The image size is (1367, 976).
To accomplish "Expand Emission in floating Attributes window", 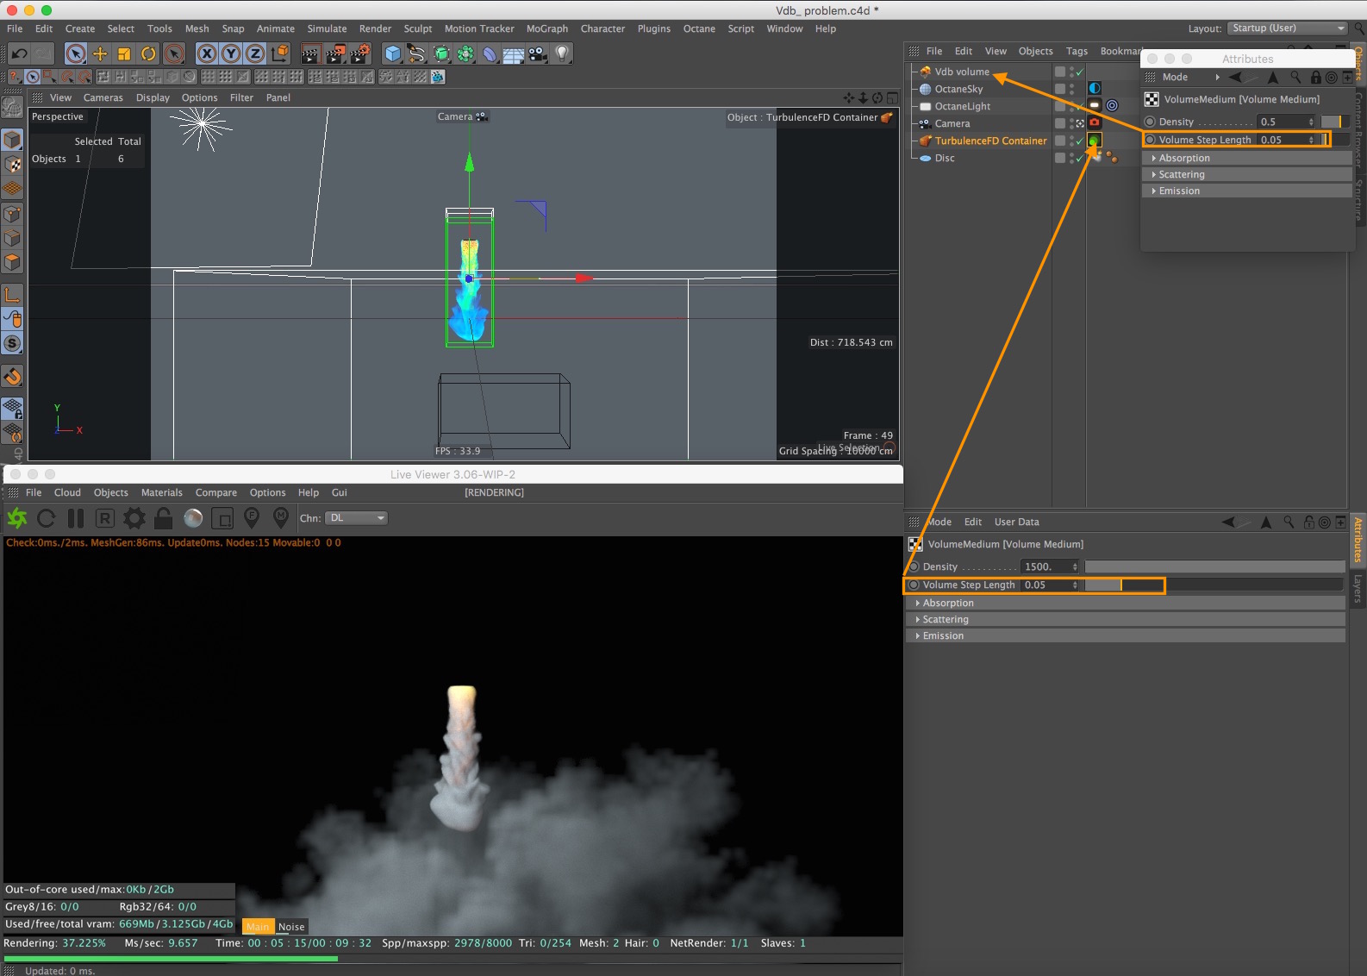I will [1247, 191].
